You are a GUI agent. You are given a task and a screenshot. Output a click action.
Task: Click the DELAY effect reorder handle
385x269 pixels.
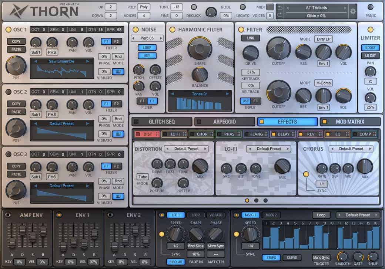coord(293,134)
